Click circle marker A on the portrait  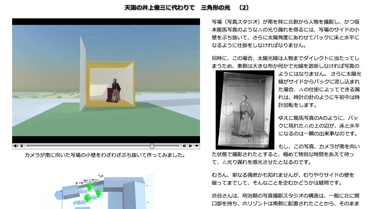click(x=227, y=109)
